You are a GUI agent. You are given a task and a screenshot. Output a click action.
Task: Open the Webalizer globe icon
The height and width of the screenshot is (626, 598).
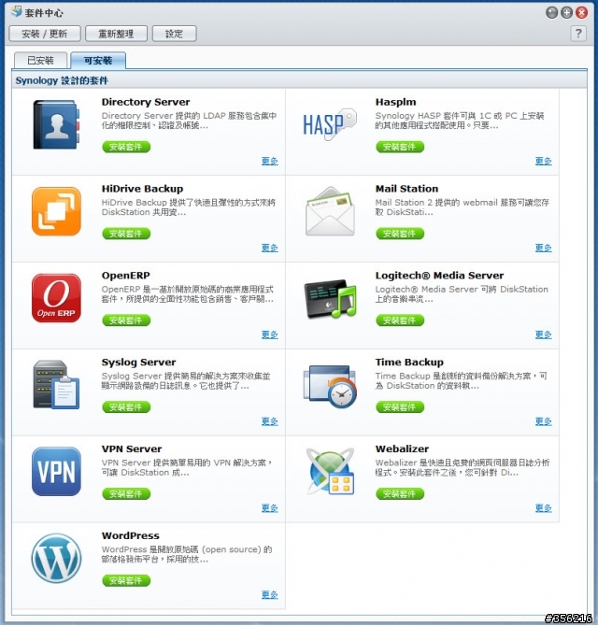pyautogui.click(x=330, y=472)
